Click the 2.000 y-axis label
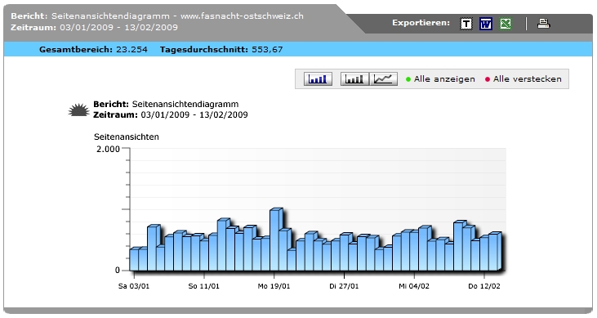Image resolution: width=597 pixels, height=318 pixels. coord(108,149)
